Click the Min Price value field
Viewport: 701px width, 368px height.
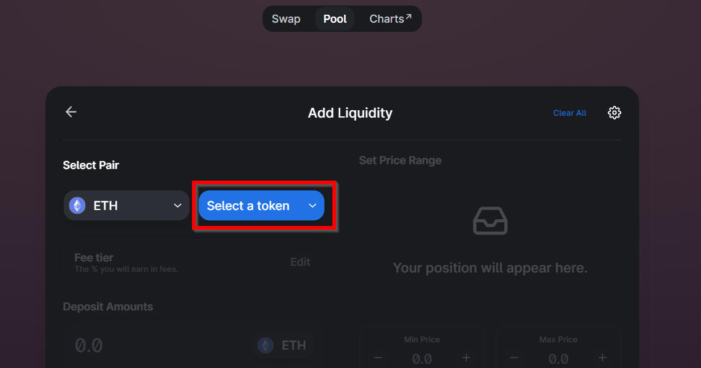tap(422, 359)
